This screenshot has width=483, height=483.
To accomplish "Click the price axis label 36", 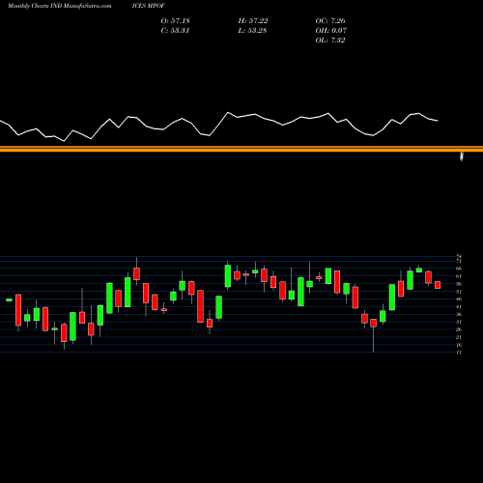I will tap(459, 314).
